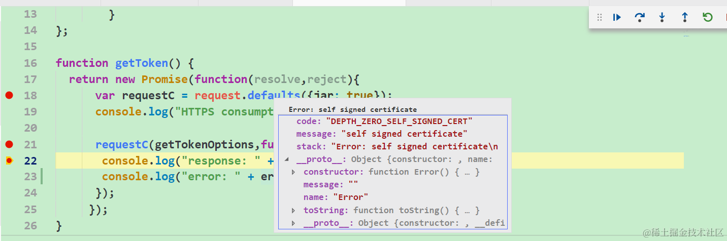Select the code DEPTH_ZERO_SELF_SIGNED_CERT property row
727x241 pixels.
392,122
